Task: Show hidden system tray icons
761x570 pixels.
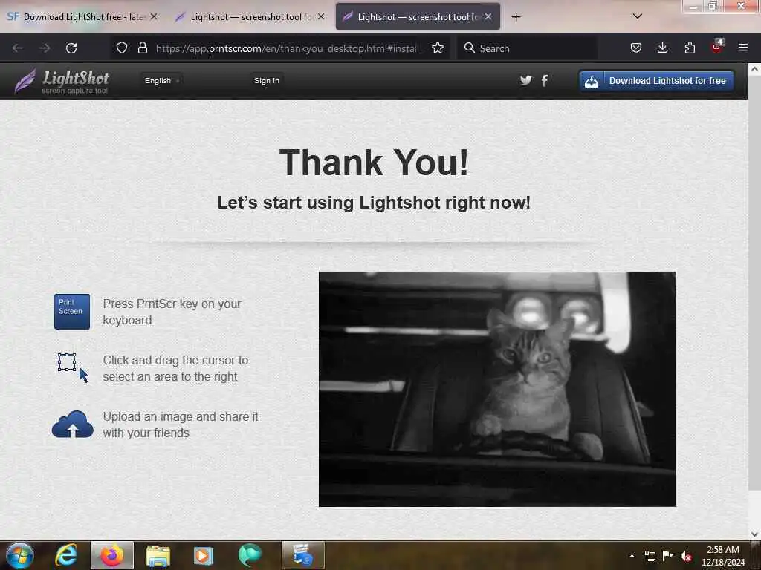Action: [x=632, y=556]
